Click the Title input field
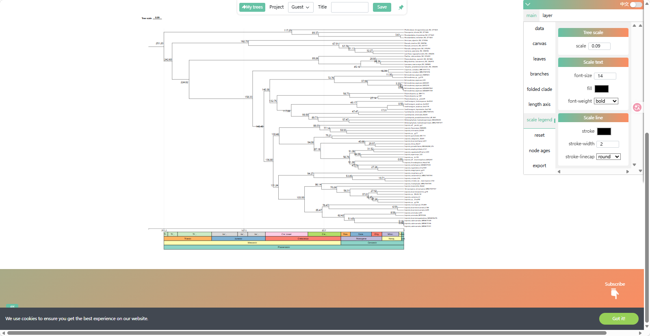Viewport: 650px width, 336px height. pos(350,7)
